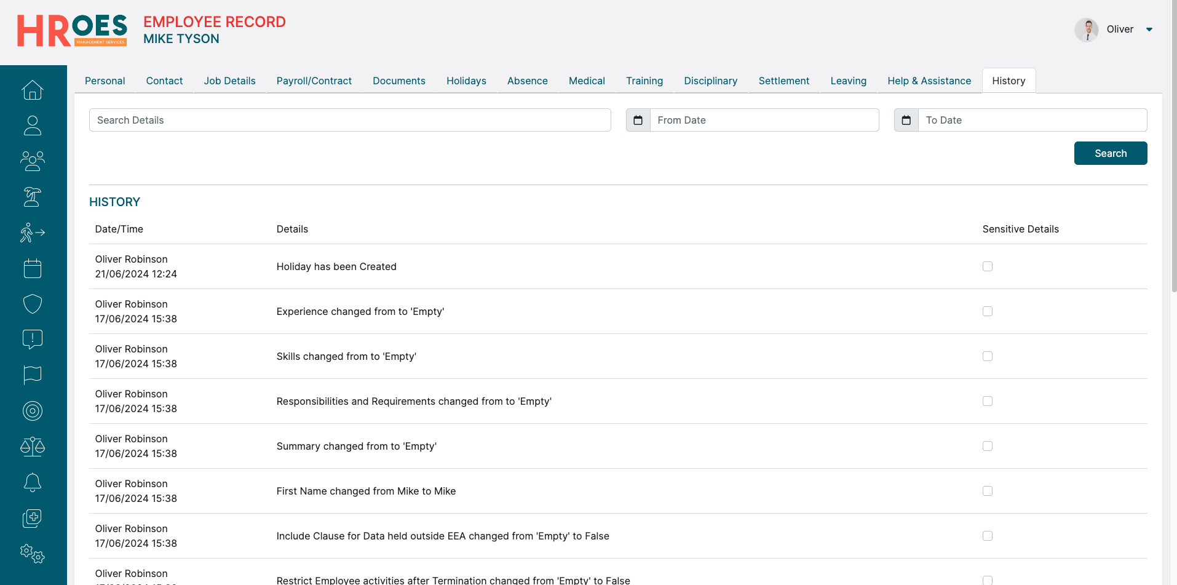Tick sensitive checkbox for Holiday has been Created
The width and height of the screenshot is (1177, 585).
click(988, 266)
